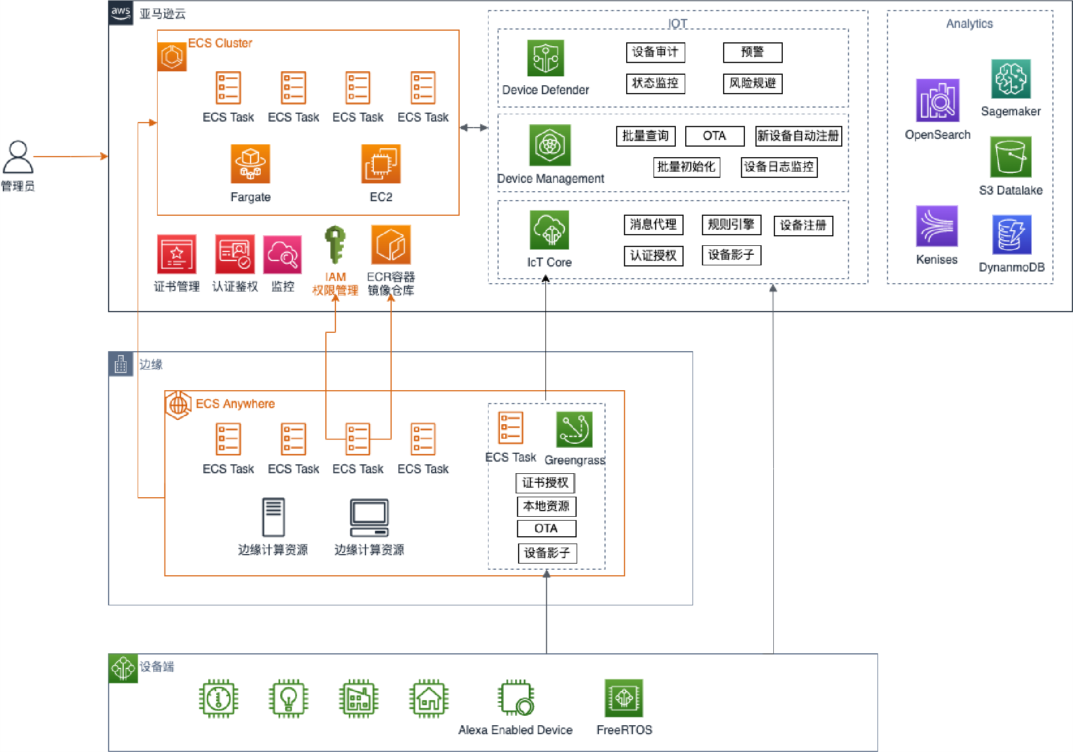Select the 设备端 group icon
Image resolution: width=1073 pixels, height=752 pixels.
pyautogui.click(x=123, y=668)
